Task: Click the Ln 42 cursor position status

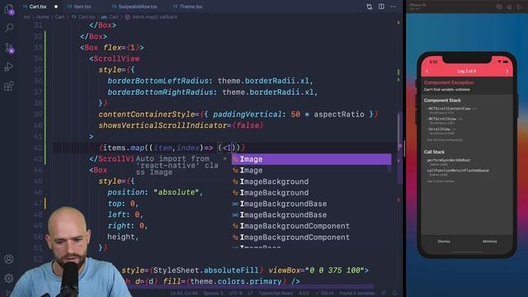Action: (184, 294)
